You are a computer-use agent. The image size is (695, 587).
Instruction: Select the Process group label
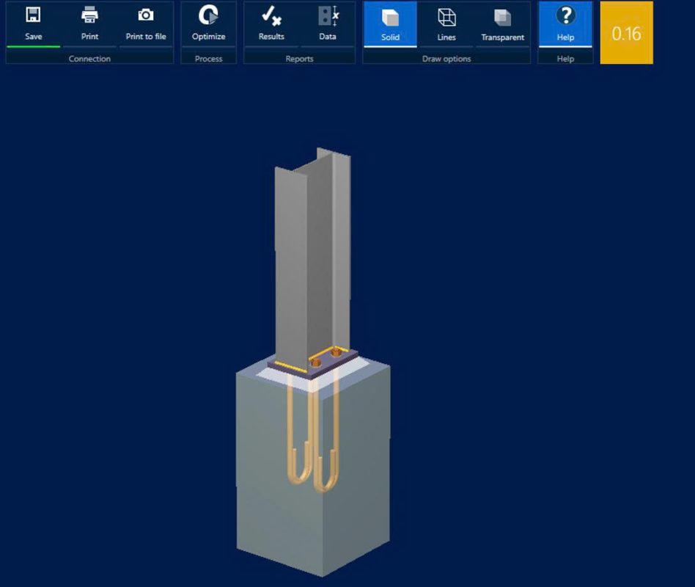click(208, 59)
